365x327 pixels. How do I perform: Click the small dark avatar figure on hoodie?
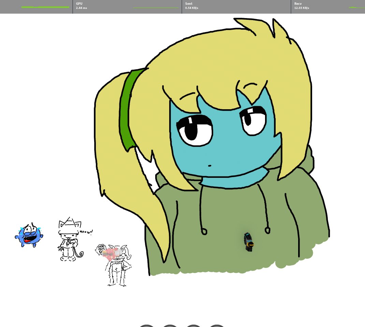pos(249,242)
